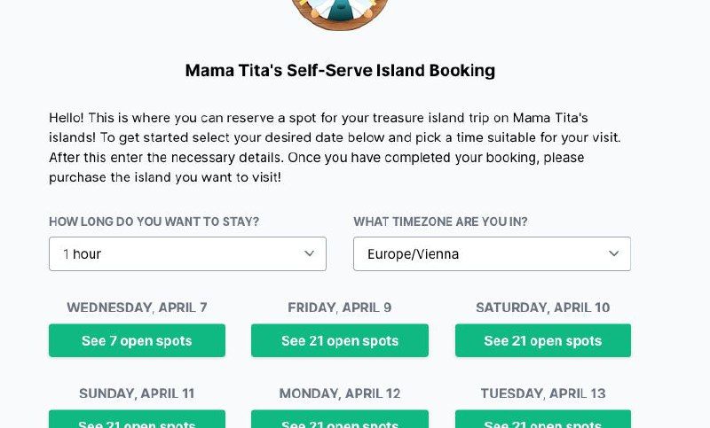
Task: Click the Self-Serve Island Booking page title
Action: [340, 71]
